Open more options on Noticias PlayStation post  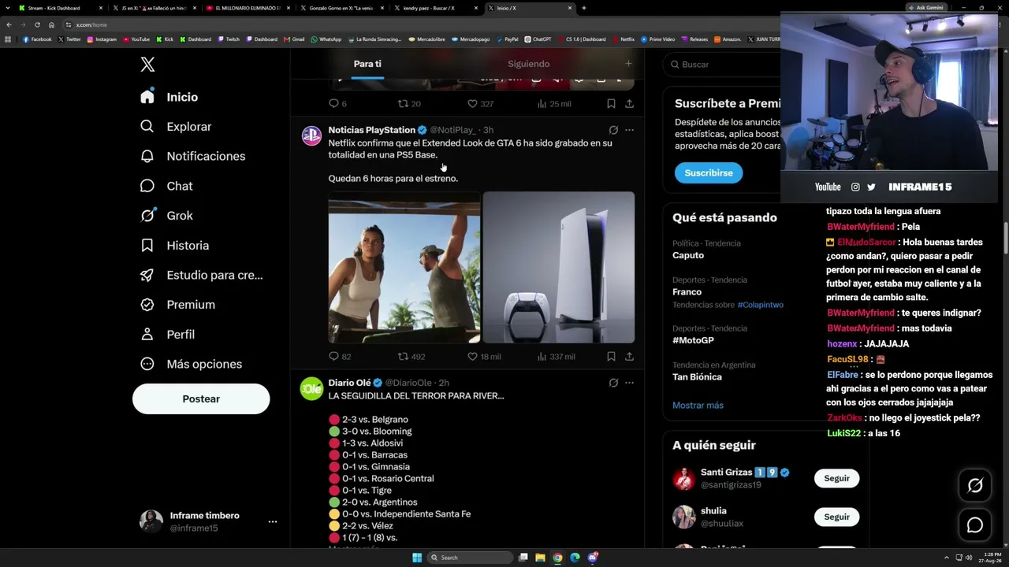pyautogui.click(x=629, y=130)
